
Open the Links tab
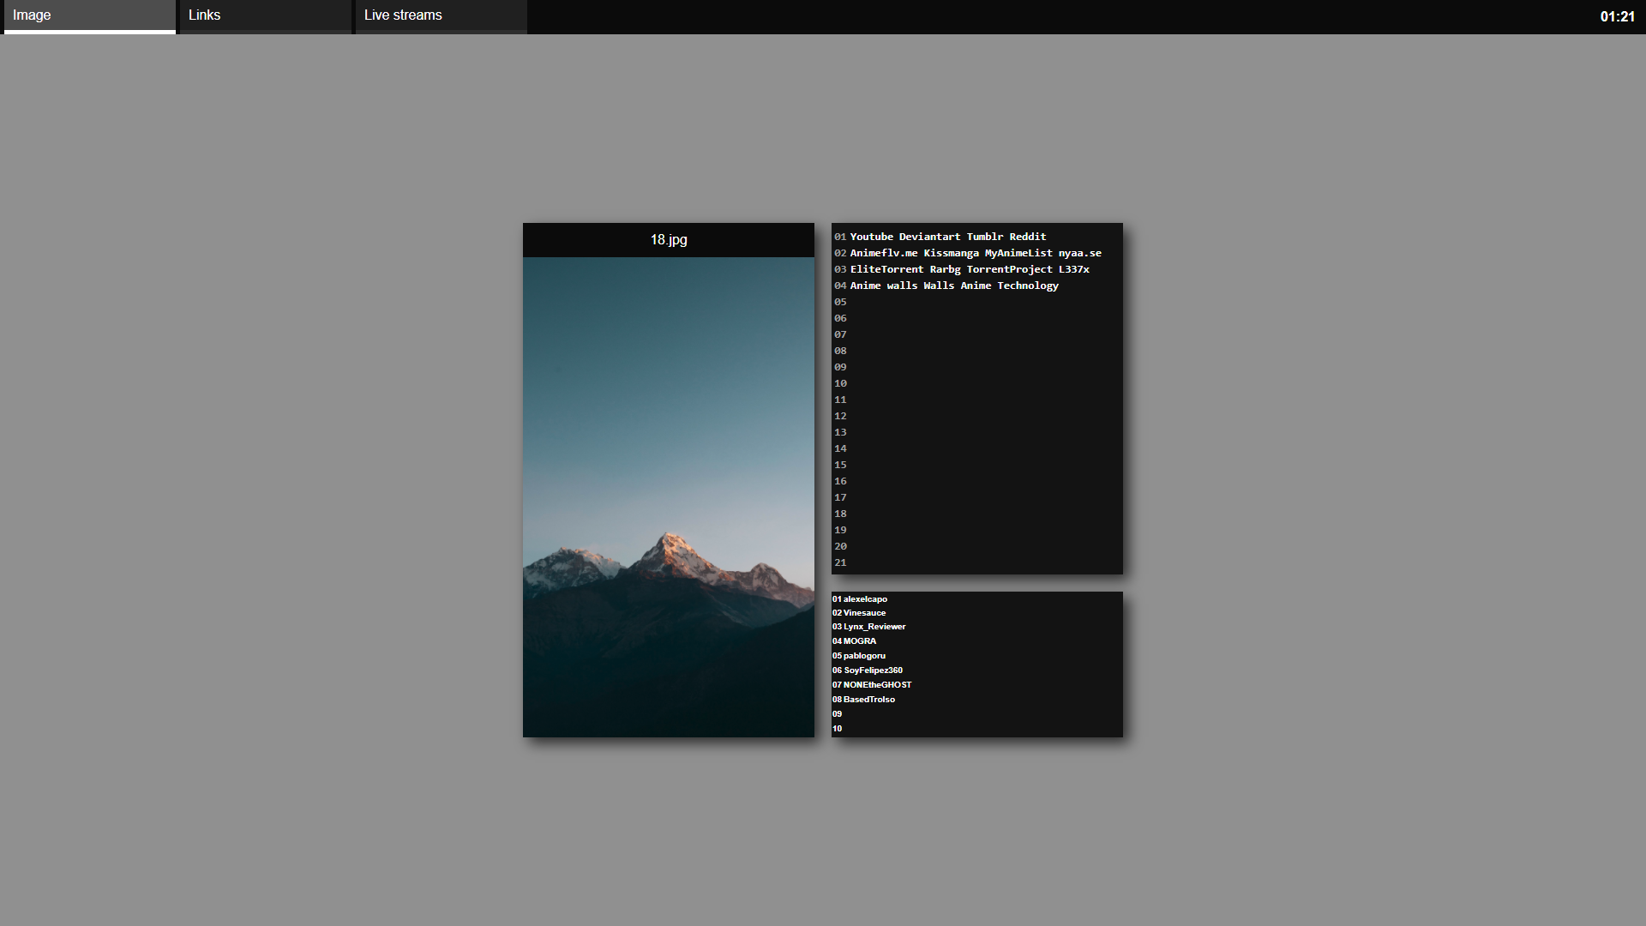264,15
